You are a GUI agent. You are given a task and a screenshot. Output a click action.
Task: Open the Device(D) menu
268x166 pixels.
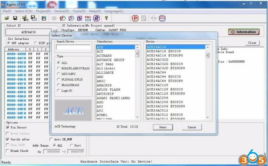click(62, 11)
